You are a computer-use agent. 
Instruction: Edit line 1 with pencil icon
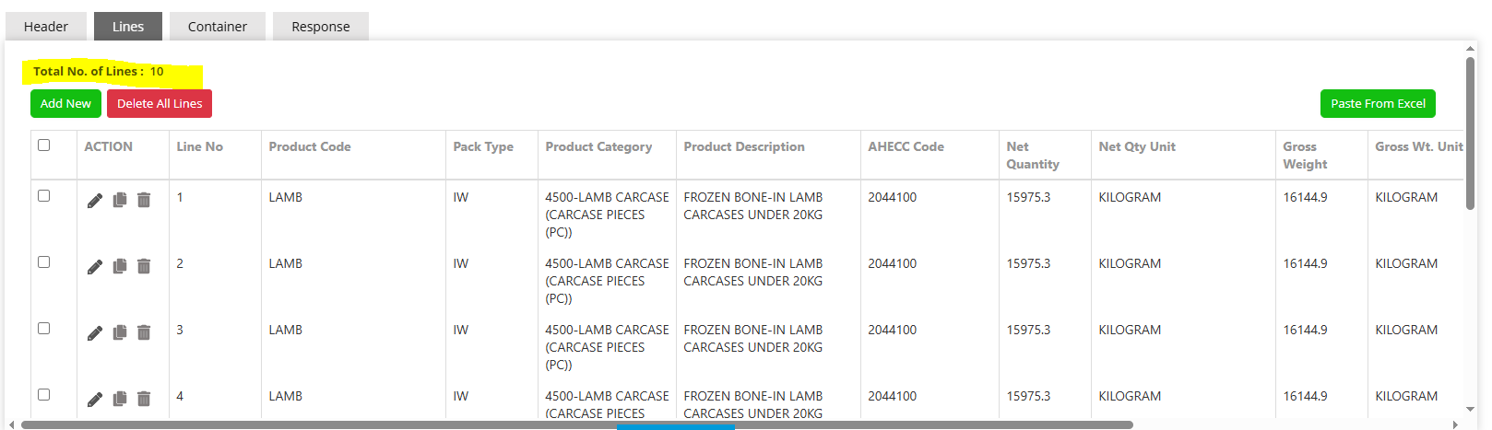[x=95, y=201]
